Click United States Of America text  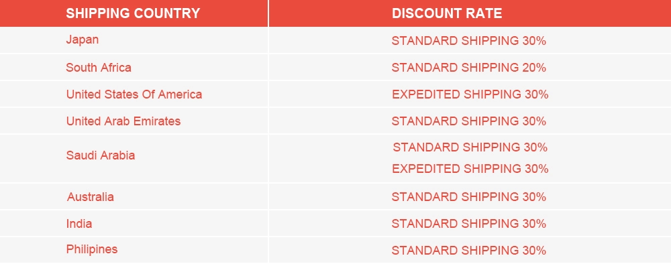(x=134, y=94)
